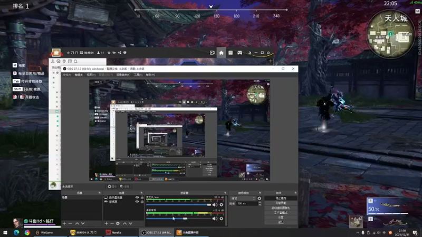The height and width of the screenshot is (237, 422).
Task: Open scene transition properties gear
Action: pos(259,199)
